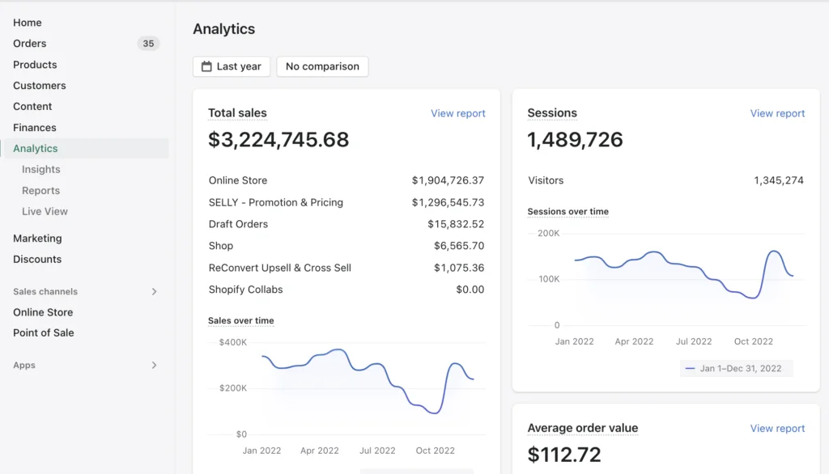View report for Total sales
Screen dimensions: 829x474
(x=458, y=113)
